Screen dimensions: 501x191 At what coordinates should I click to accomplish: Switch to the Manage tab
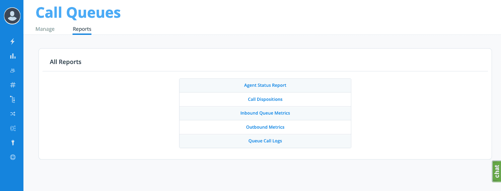click(45, 29)
